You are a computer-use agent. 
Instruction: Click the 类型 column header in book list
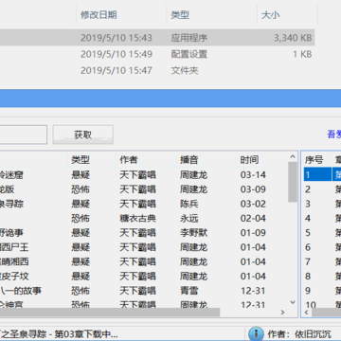click(81, 160)
